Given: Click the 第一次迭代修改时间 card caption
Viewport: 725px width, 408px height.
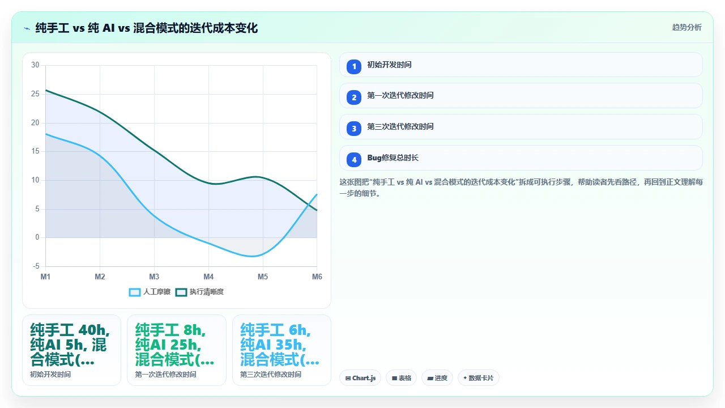Looking at the screenshot, I should coord(165,375).
